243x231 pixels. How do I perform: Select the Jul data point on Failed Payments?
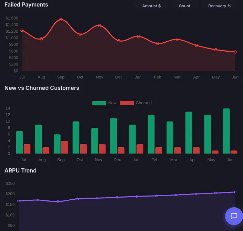[22, 30]
